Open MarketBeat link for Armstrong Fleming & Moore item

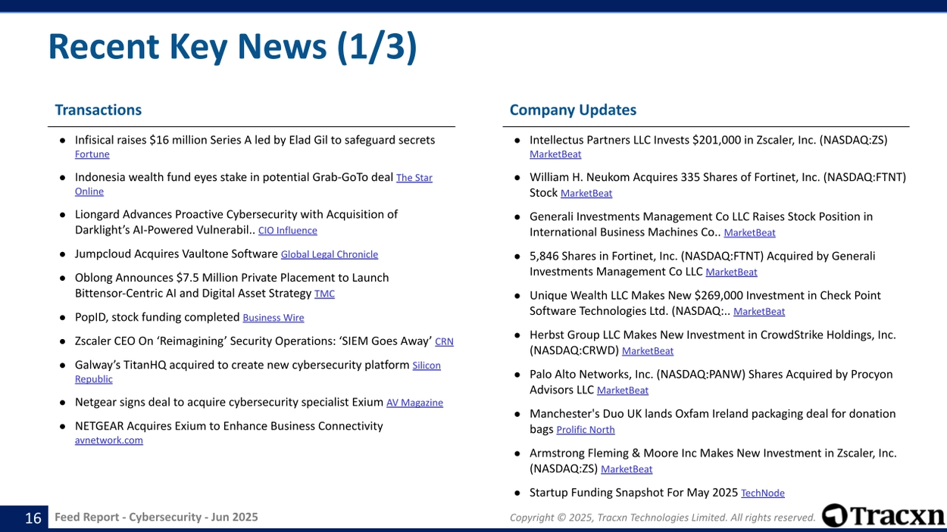click(x=627, y=469)
